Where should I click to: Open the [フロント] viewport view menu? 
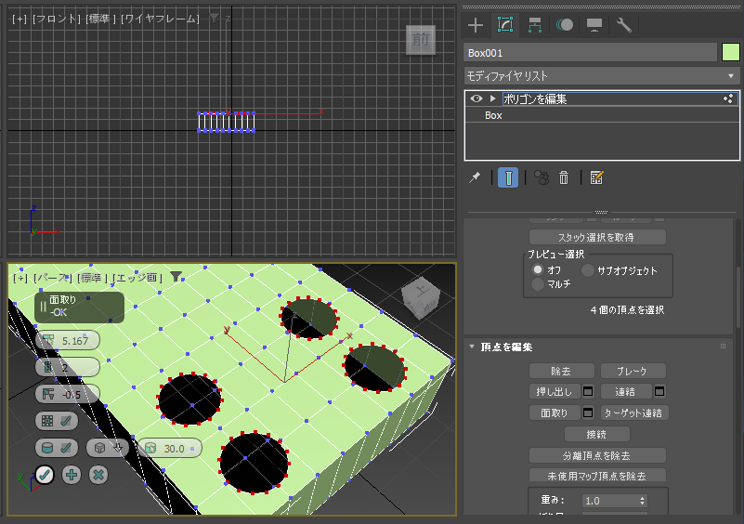click(x=57, y=19)
